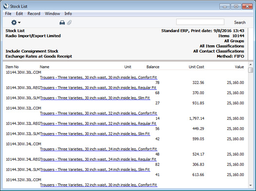Viewport: 256px width, 191px height.
Task: Click the Balance column header
Action: [153, 67]
